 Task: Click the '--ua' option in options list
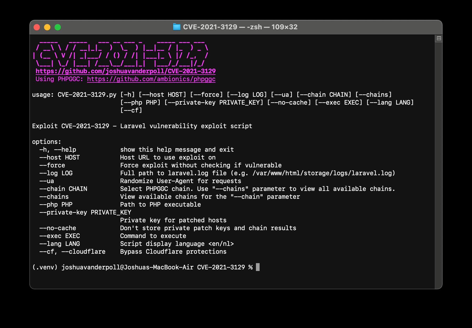(x=47, y=181)
